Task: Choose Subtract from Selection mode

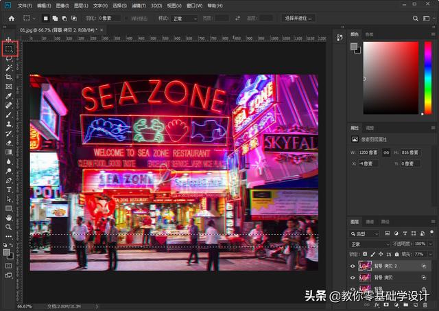Action: point(64,19)
